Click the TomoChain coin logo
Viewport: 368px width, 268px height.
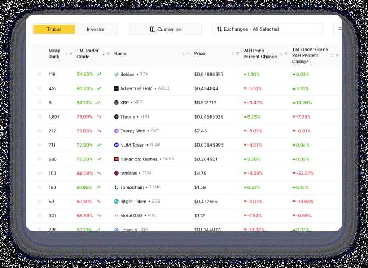(116, 187)
